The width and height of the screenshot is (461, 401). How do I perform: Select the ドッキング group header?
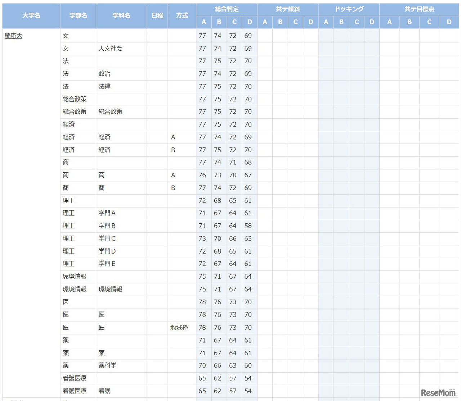pos(349,9)
